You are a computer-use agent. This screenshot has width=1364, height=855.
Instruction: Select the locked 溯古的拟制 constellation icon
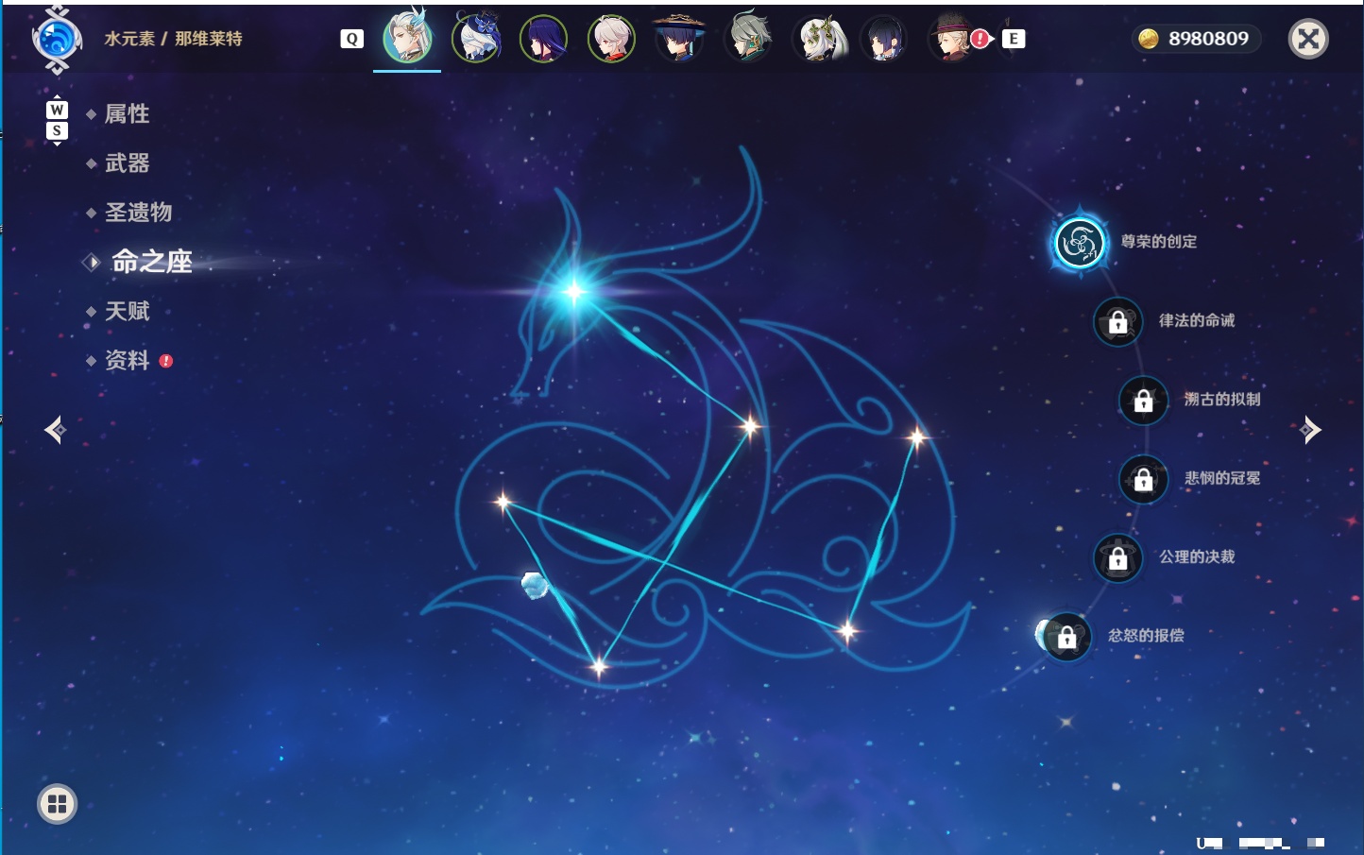pos(1143,401)
